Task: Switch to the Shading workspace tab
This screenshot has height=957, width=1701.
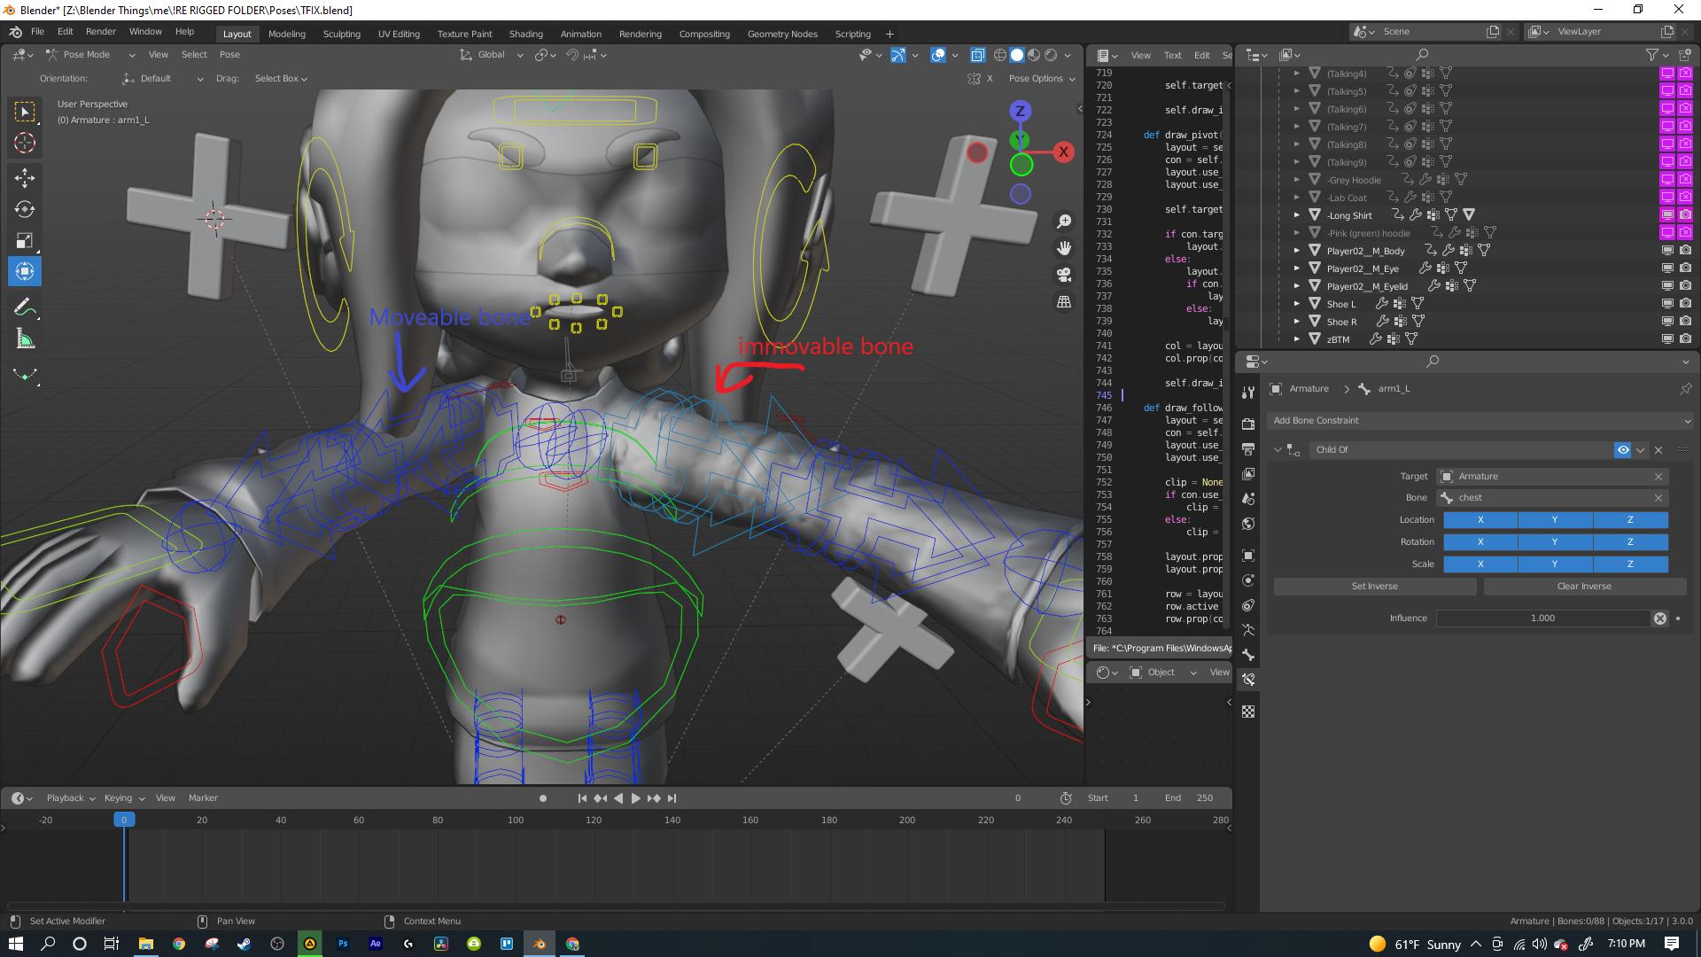Action: coord(525,34)
